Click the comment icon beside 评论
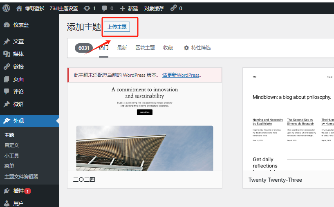 click(x=7, y=91)
